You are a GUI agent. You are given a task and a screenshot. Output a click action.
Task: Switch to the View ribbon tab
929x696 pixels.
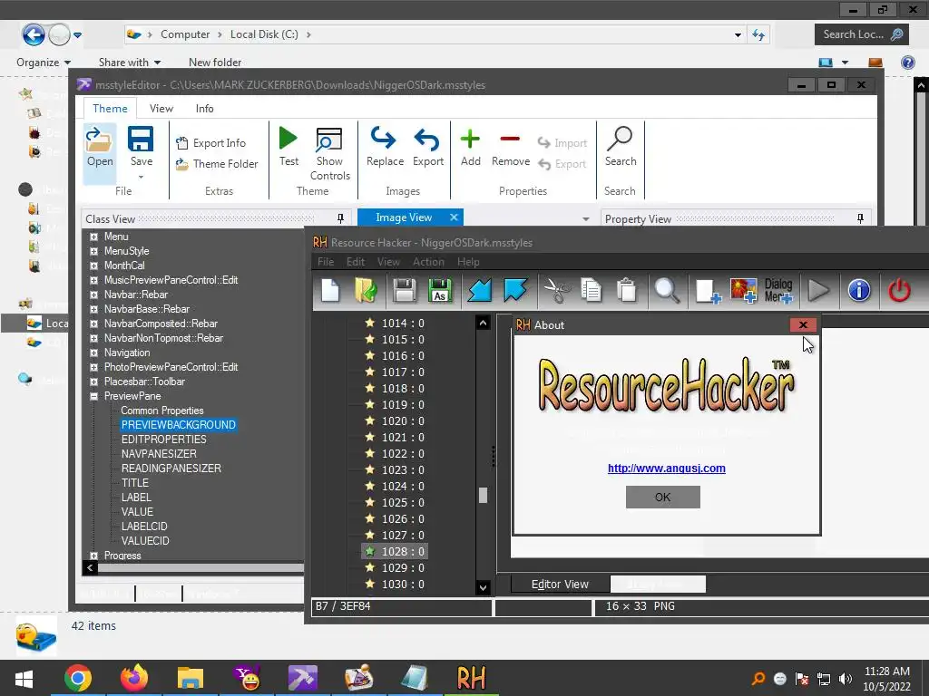[161, 109]
